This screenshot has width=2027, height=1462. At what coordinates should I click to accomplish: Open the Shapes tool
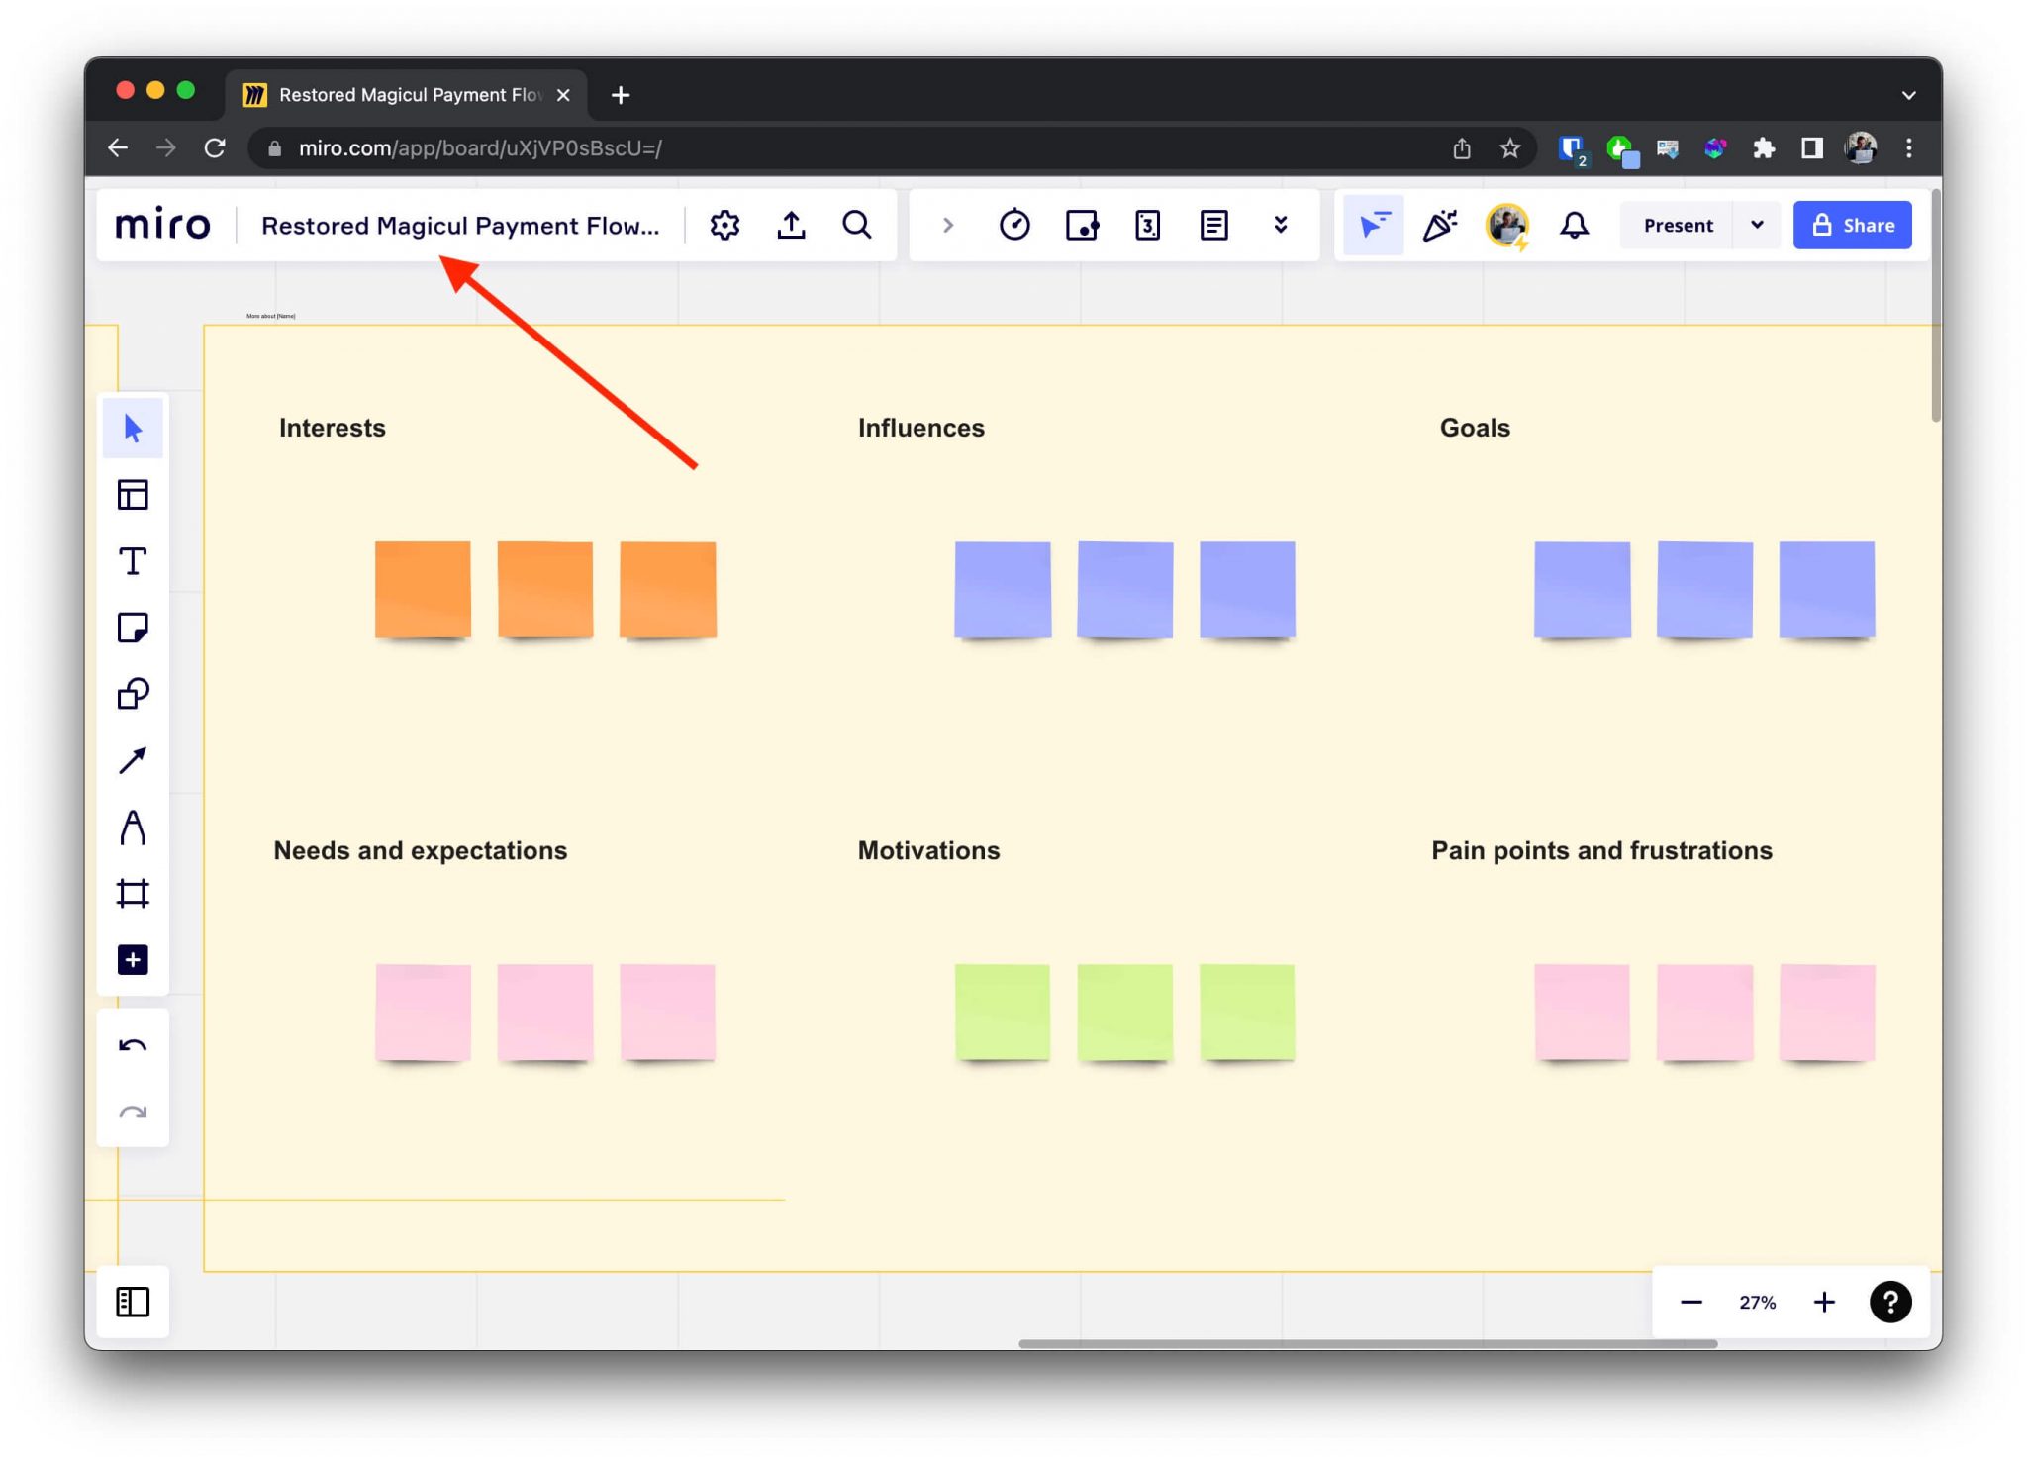133,693
